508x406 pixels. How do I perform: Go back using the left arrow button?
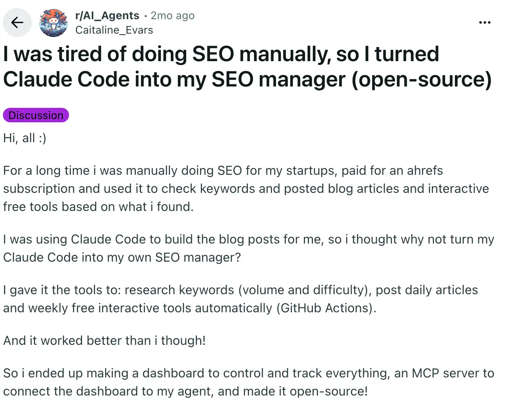click(17, 22)
